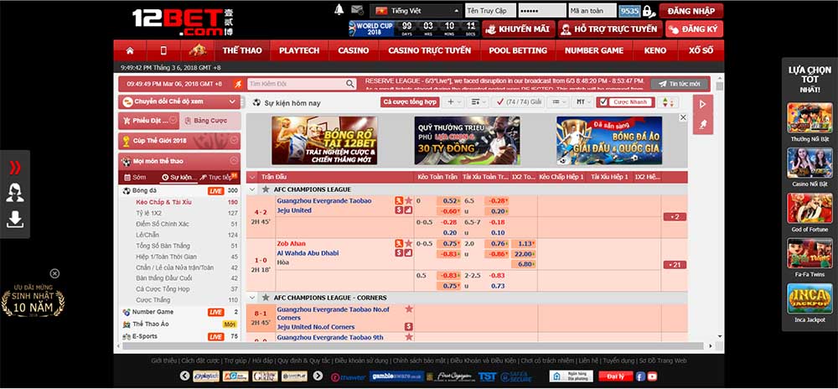
Task: Open KHUYẾN MÃI promotions
Action: [x=517, y=29]
